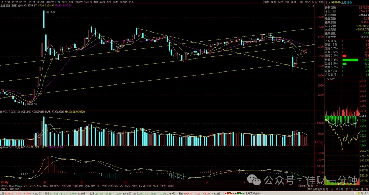Click the 返回 back button
Screen dimensions: 369x195
(x=321, y=2)
